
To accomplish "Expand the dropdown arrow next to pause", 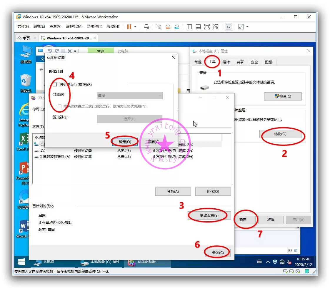I will 135,27.
